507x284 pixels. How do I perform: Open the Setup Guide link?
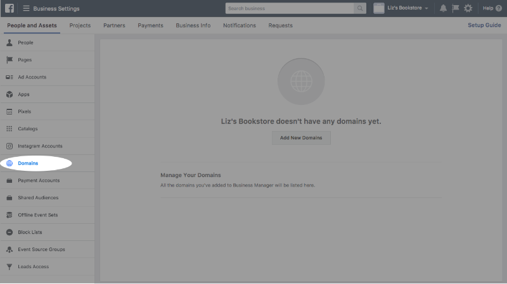pyautogui.click(x=484, y=25)
